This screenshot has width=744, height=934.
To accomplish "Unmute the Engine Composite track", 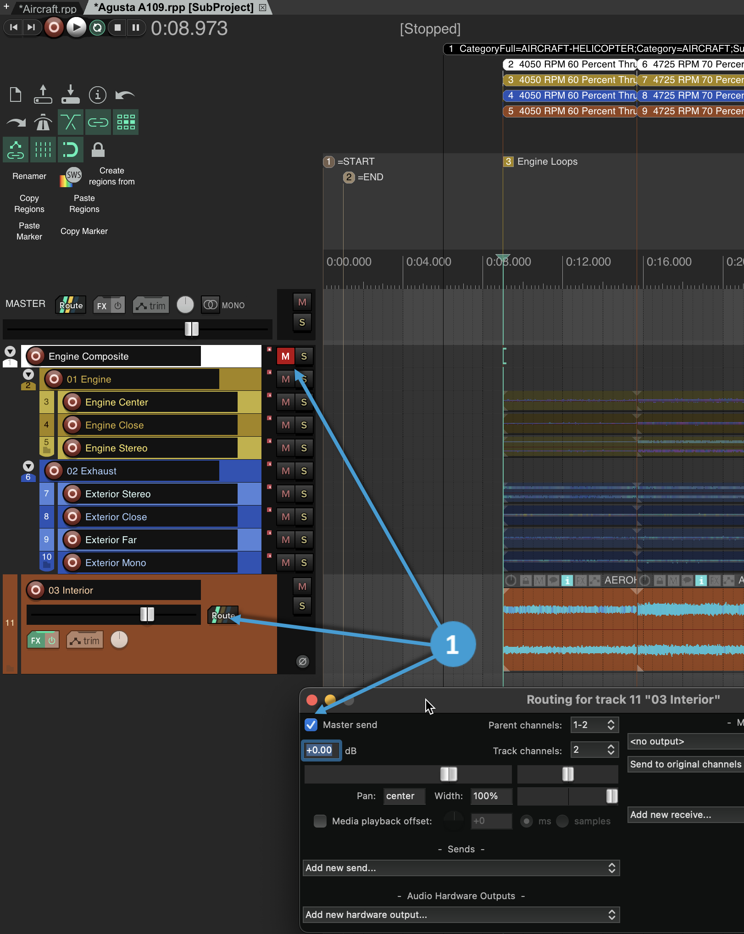I will pyautogui.click(x=285, y=356).
